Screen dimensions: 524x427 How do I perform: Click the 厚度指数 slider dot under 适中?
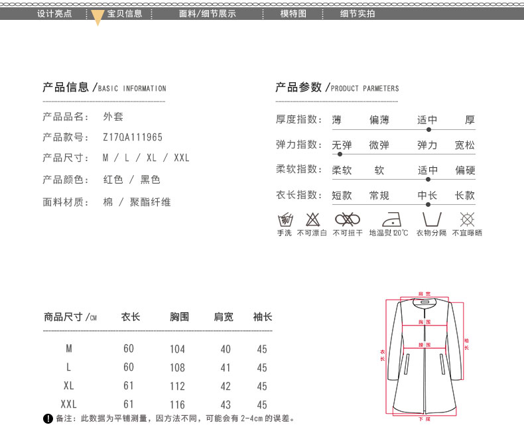(x=428, y=129)
